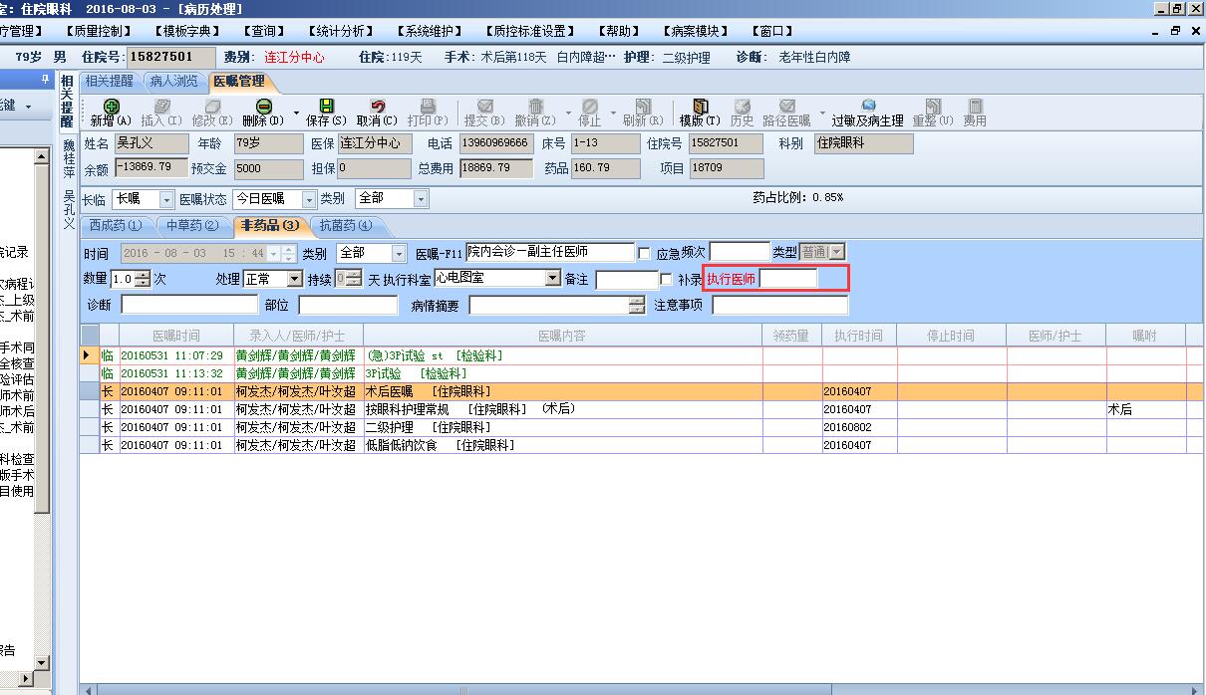Click the 执行医师 input field
The width and height of the screenshot is (1206, 695).
[x=788, y=279]
